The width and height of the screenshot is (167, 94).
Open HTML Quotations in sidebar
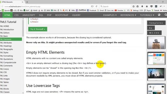point(6,59)
